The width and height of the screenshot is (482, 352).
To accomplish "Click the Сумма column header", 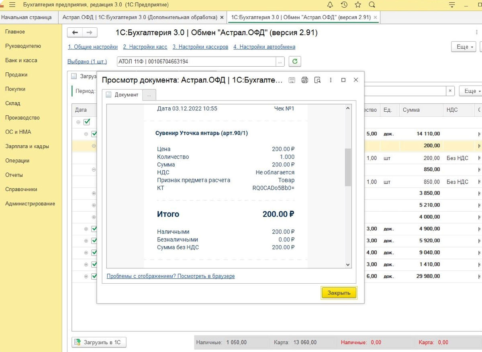I will tap(421, 110).
